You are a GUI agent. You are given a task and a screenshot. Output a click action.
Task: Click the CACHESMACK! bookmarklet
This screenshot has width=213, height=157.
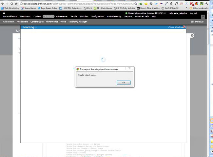tap(170, 8)
